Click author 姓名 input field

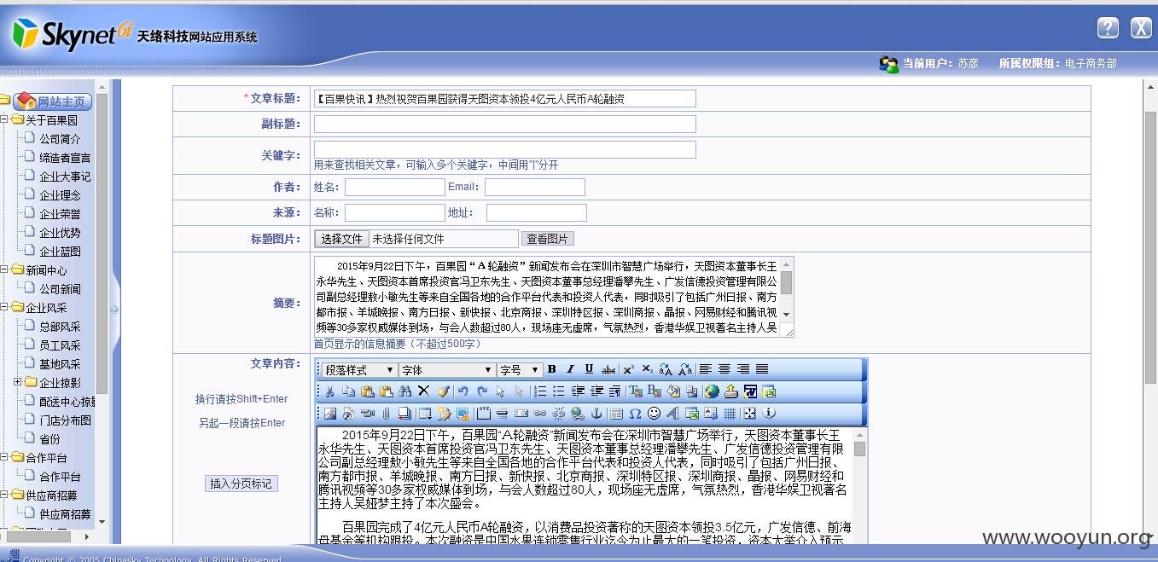click(x=394, y=188)
